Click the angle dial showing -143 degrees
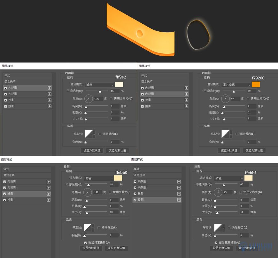278x258 pixels. tap(88, 99)
